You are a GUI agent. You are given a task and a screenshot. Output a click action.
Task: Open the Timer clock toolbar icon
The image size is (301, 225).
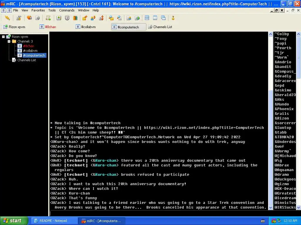click(67, 18)
